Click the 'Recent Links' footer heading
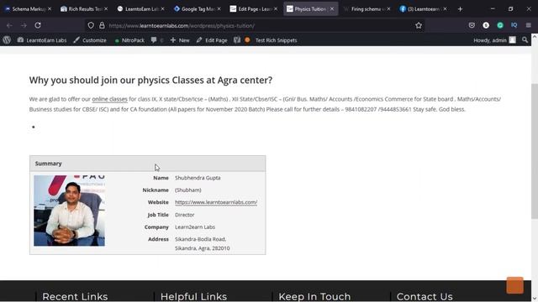The height and width of the screenshot is (302, 538). (75, 296)
